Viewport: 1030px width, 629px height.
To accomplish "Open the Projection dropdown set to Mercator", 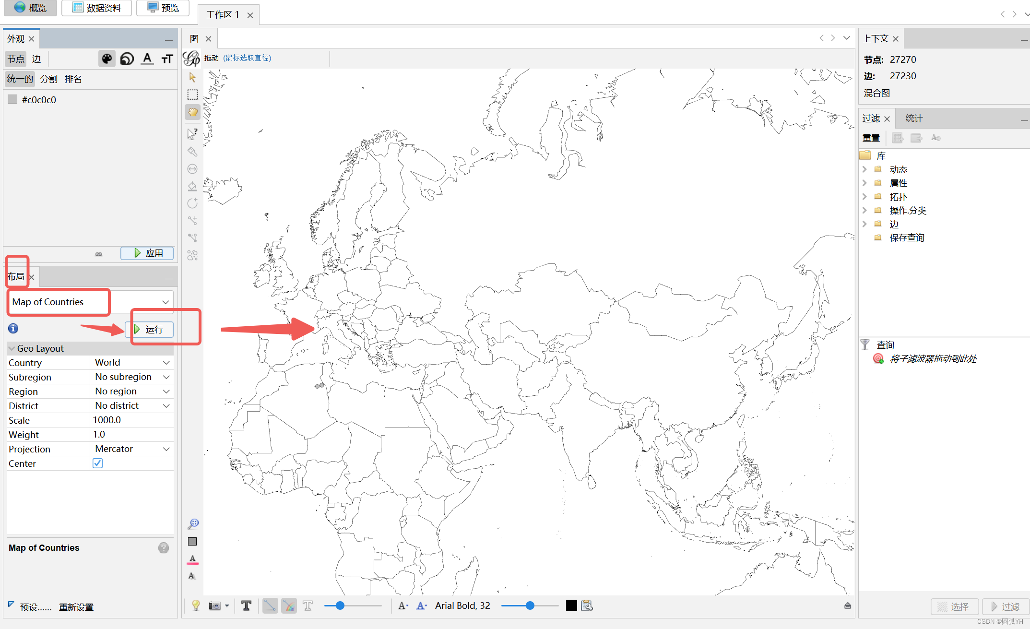I will pyautogui.click(x=166, y=449).
